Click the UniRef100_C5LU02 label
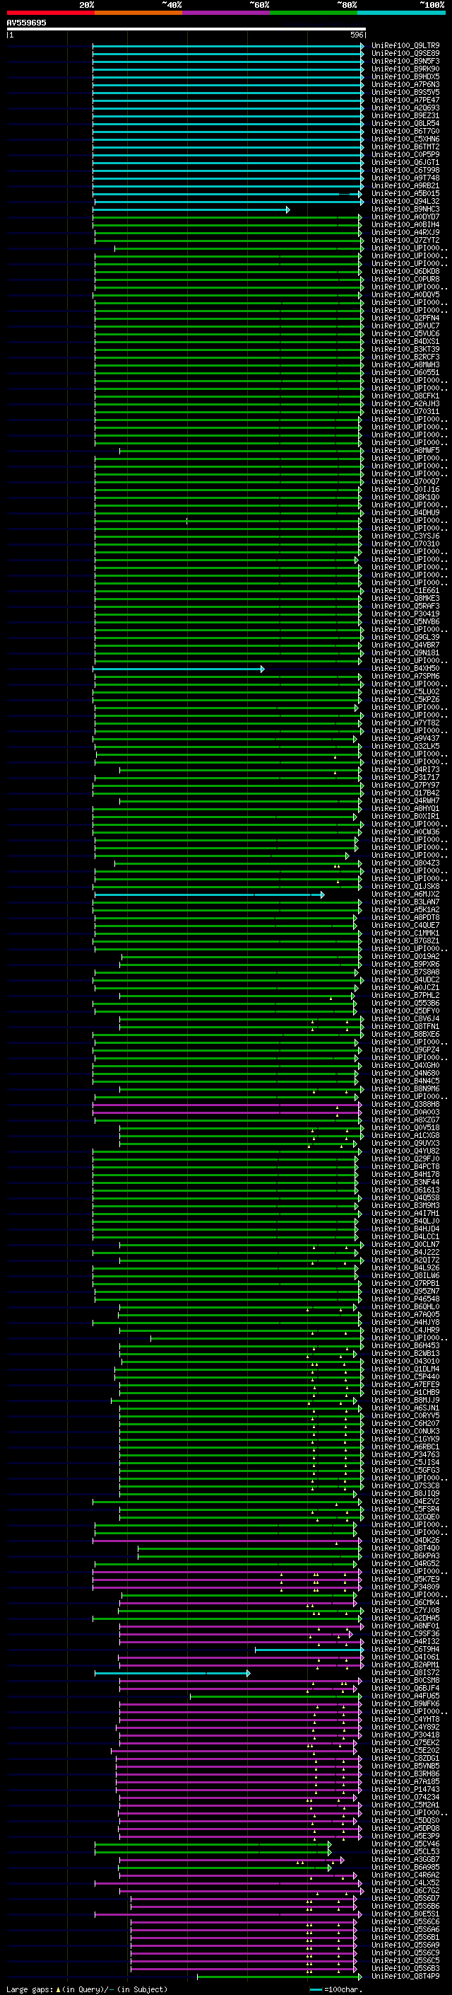 click(405, 691)
